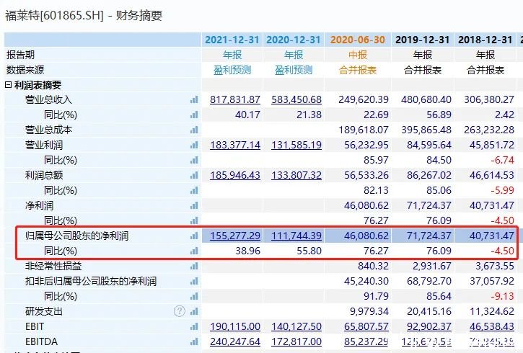Click help question mark beside 研发支出
The width and height of the screenshot is (523, 353).
click(x=179, y=311)
